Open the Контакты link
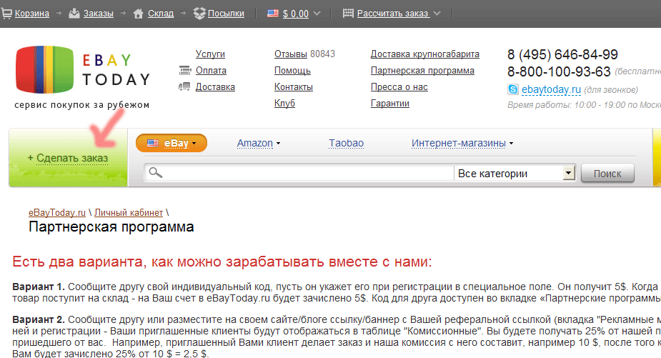The width and height of the screenshot is (661, 358). pyautogui.click(x=294, y=87)
